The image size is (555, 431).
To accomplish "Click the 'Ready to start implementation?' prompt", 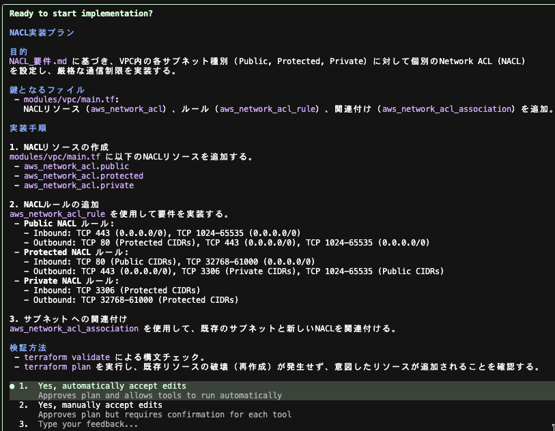I will click(81, 14).
